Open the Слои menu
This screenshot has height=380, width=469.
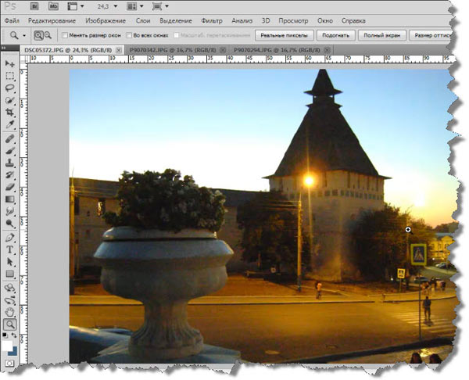coord(143,20)
